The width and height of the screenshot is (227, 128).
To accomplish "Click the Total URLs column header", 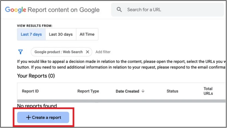I will coord(208,91).
